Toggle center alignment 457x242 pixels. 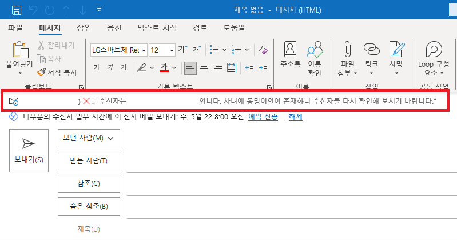pyautogui.click(x=204, y=68)
